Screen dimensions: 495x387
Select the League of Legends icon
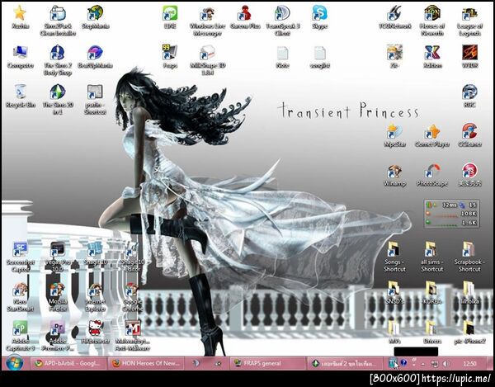[469, 21]
